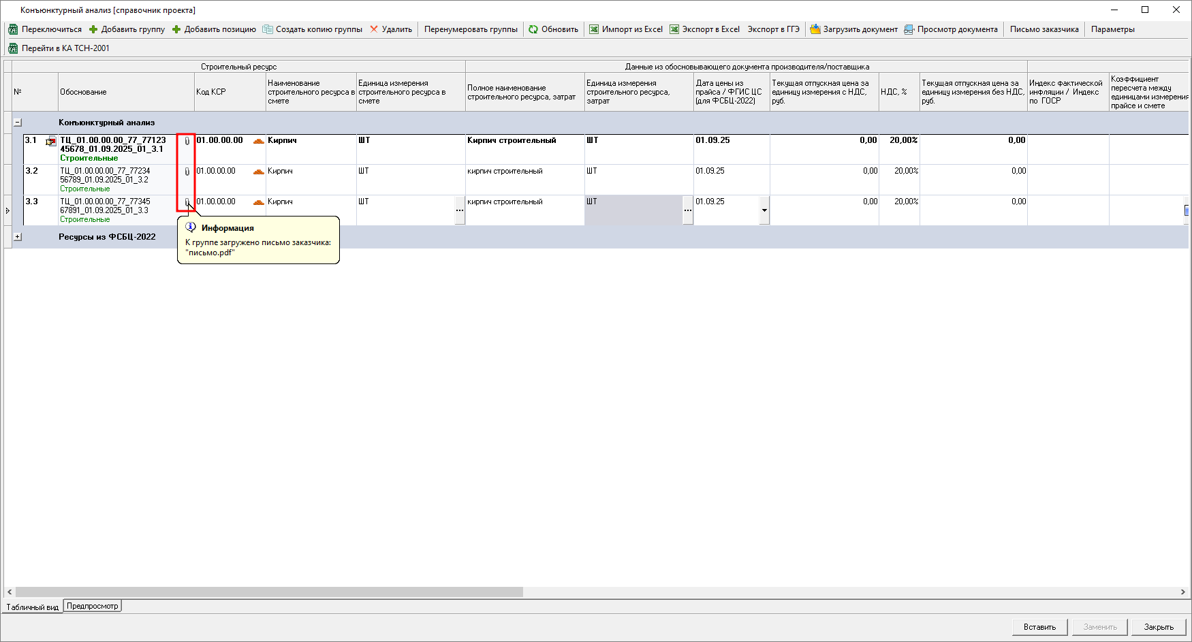
Task: Expand the Ресурсы из ФСБЦ-2022 group
Action: point(18,237)
